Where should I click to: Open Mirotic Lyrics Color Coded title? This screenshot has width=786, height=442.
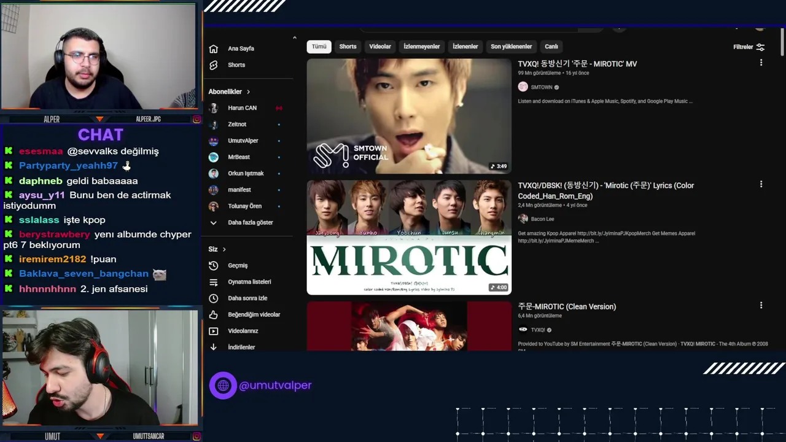pyautogui.click(x=605, y=191)
